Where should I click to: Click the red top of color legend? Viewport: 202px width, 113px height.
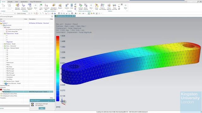pos(57,37)
